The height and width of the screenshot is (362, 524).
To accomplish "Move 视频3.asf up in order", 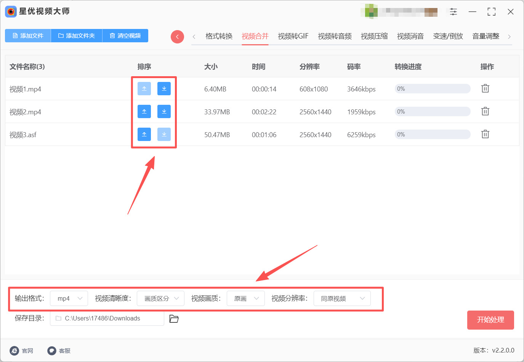I will (x=144, y=134).
